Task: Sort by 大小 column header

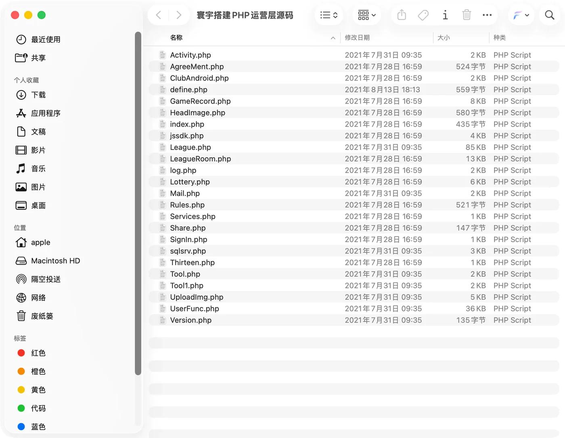Action: [x=444, y=38]
